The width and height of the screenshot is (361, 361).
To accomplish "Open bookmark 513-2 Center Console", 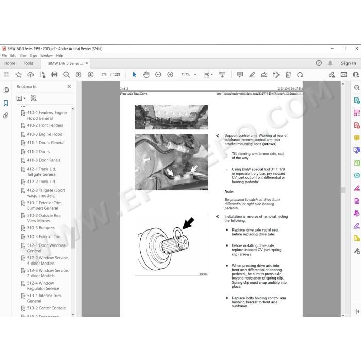I will point(46,308).
